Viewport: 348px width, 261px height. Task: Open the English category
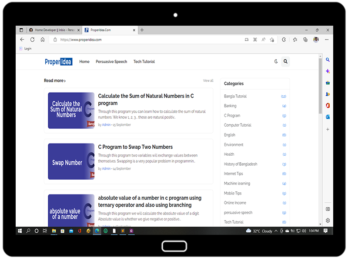230,135
